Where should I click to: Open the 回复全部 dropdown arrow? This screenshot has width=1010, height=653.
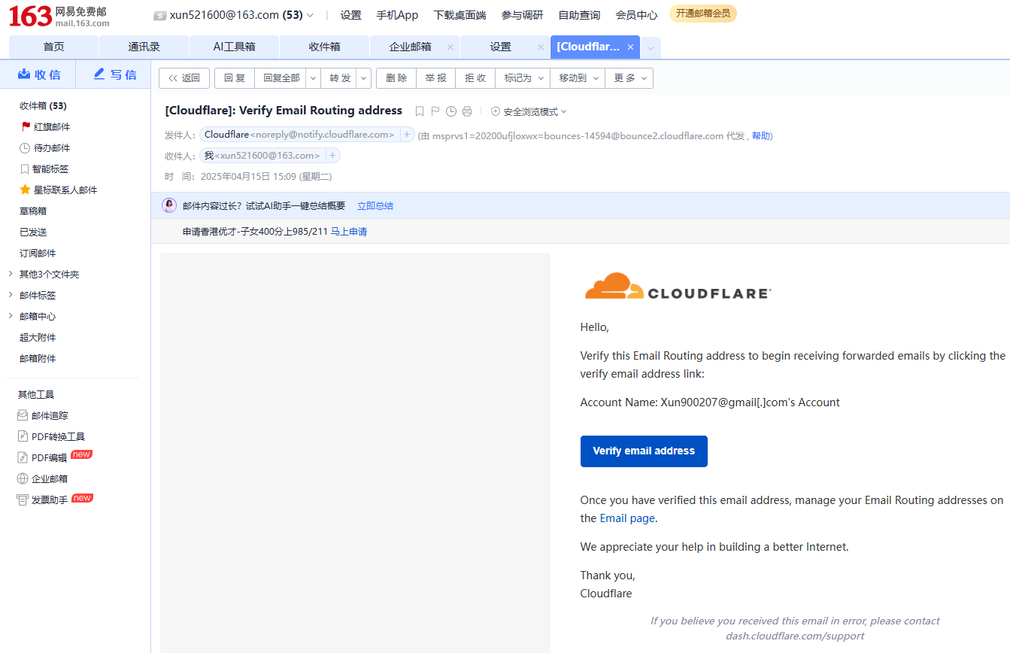click(314, 78)
